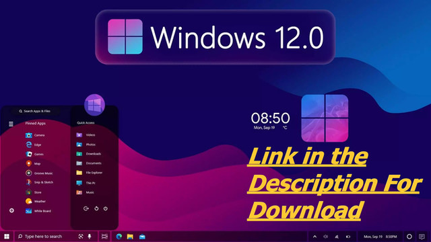The image size is (431, 242).
Task: Open Videos in Quick Access
Action: (86, 135)
